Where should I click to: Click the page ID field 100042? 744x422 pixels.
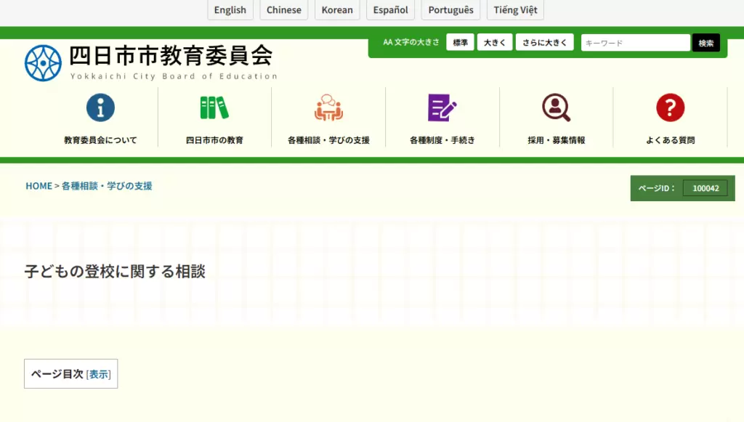pyautogui.click(x=705, y=188)
